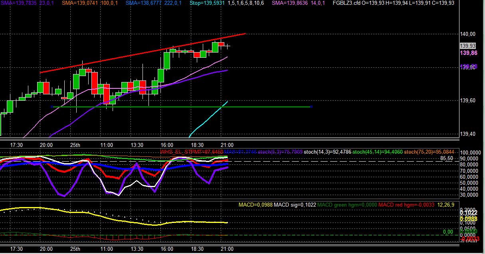This screenshot has height=254, width=485.
Task: Click the 140,00 price axis label
Action: coord(467,34)
